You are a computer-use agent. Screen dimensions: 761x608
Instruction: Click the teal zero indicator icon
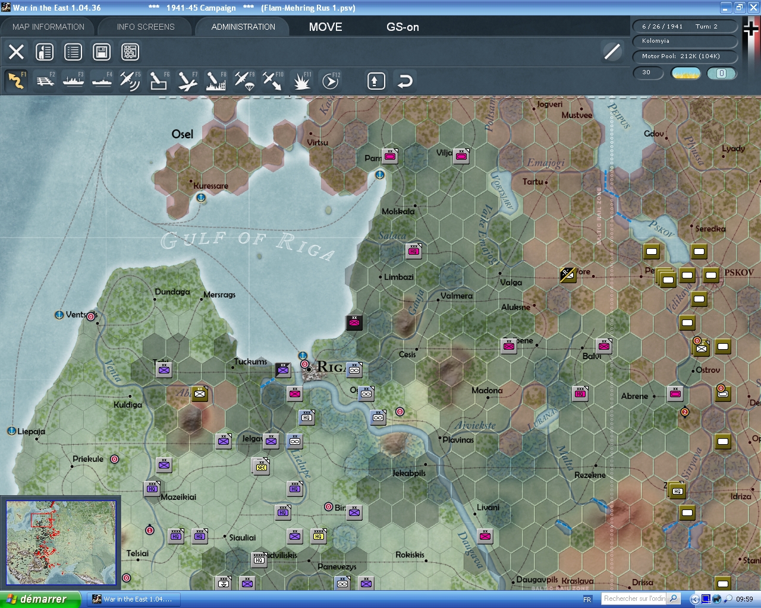point(721,73)
